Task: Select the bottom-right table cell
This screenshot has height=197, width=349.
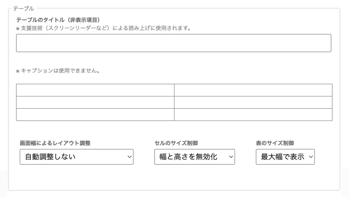Action: [x=253, y=115]
